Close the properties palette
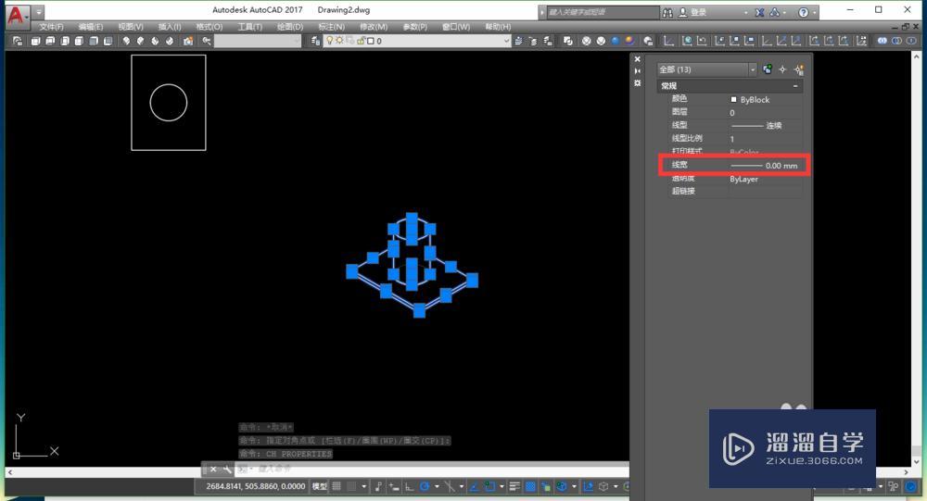 coord(638,59)
